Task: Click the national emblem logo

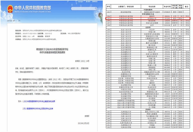Action: tap(10, 9)
